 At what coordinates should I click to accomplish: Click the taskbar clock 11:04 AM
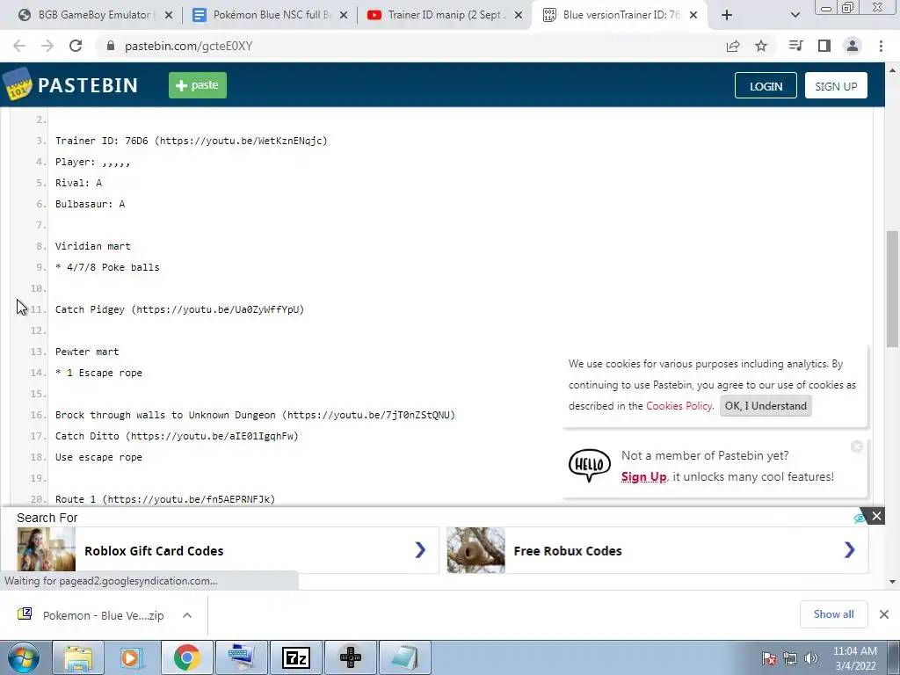pos(855,651)
